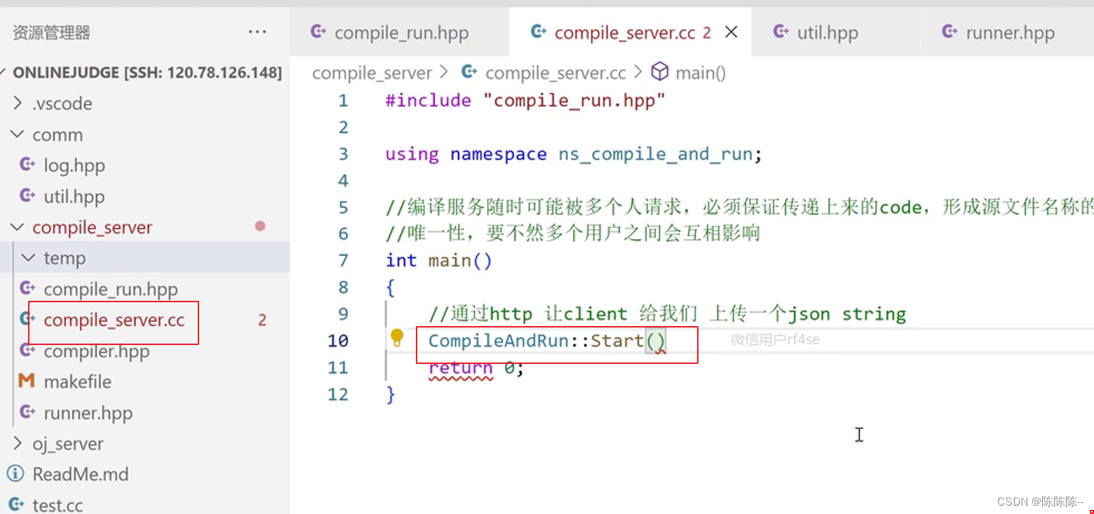The width and height of the screenshot is (1094, 514).
Task: Click the problem count 2 beside compile_server.cc
Action: pyautogui.click(x=262, y=320)
